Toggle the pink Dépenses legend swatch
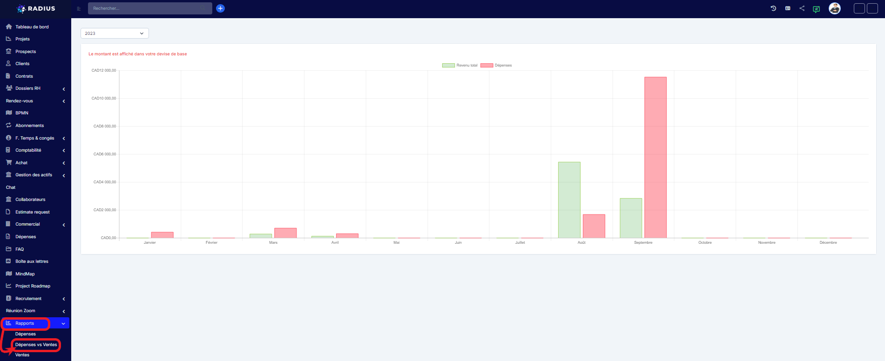Screen dimensions: 885x361 click(486, 65)
